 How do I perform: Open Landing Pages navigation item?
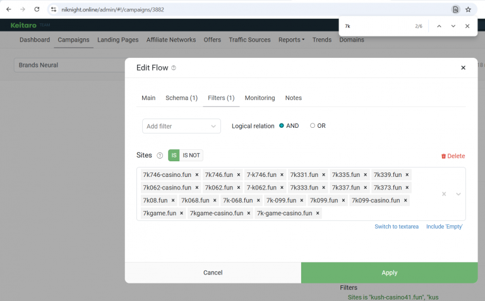(118, 40)
